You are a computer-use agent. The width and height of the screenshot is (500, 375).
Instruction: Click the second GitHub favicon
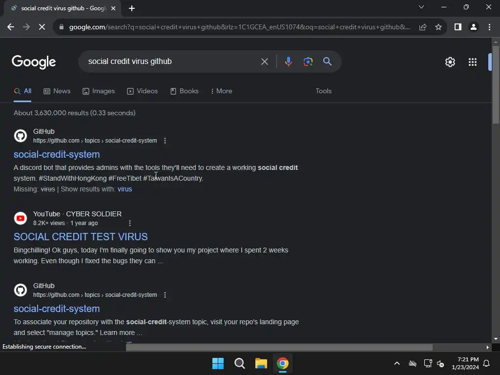(x=21, y=290)
